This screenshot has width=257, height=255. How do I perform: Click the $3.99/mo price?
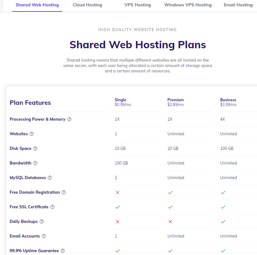228,104
